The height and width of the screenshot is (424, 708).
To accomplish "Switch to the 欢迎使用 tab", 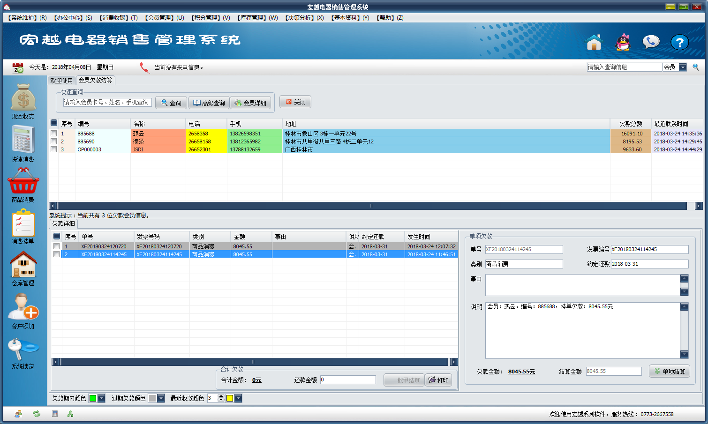I will [61, 81].
